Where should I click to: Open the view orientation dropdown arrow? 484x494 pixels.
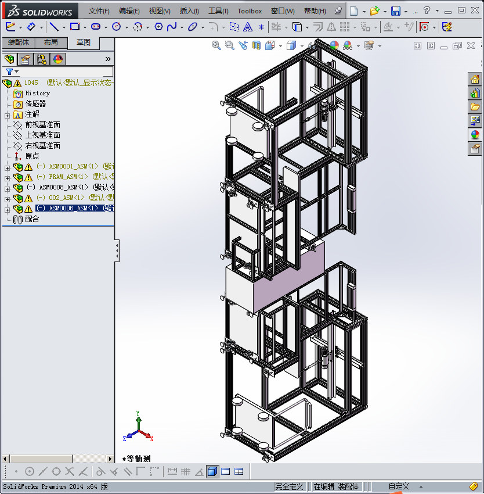click(x=280, y=46)
